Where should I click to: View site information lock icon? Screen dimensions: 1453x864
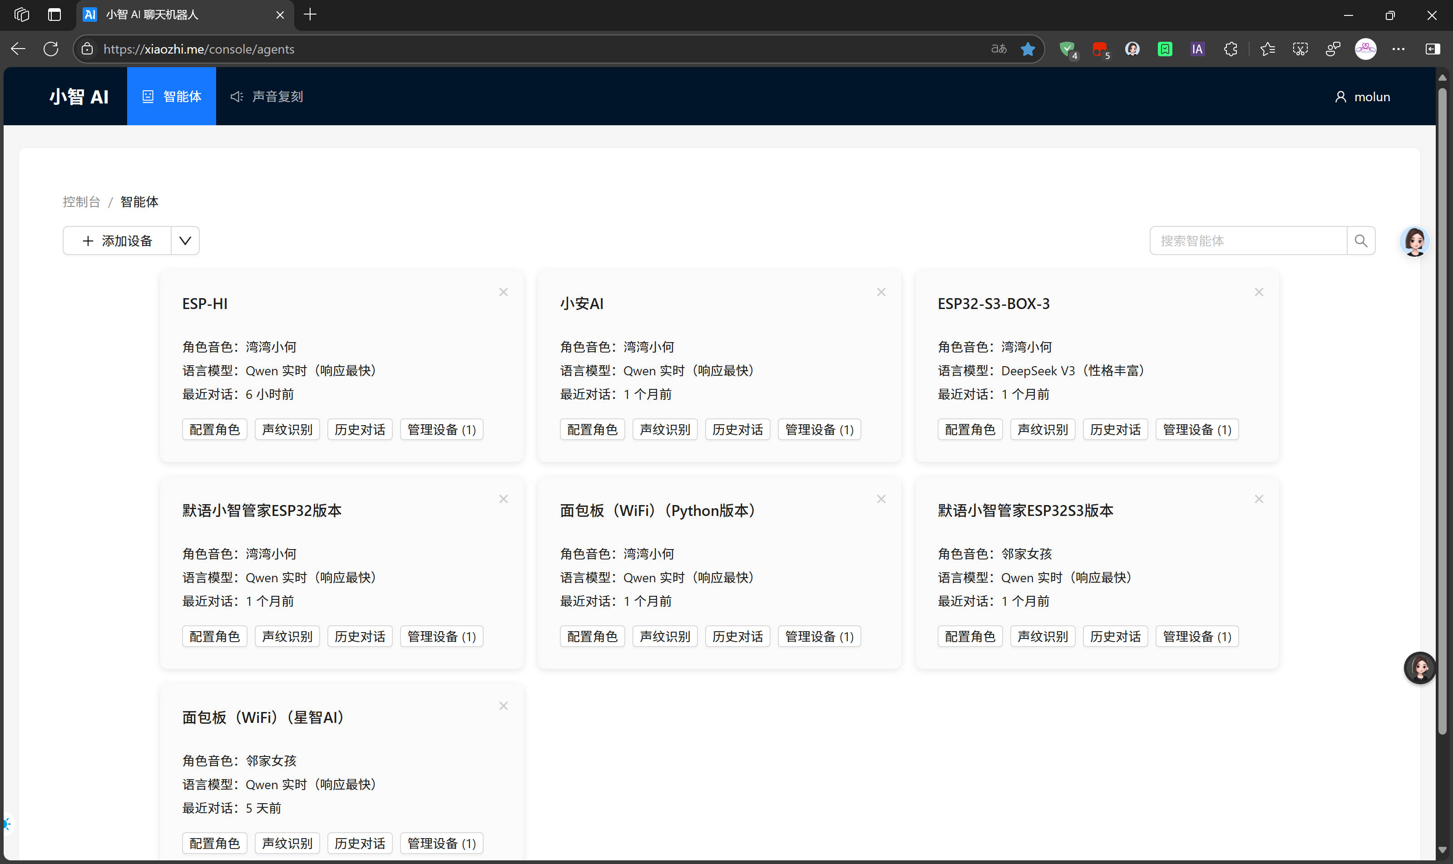point(87,49)
